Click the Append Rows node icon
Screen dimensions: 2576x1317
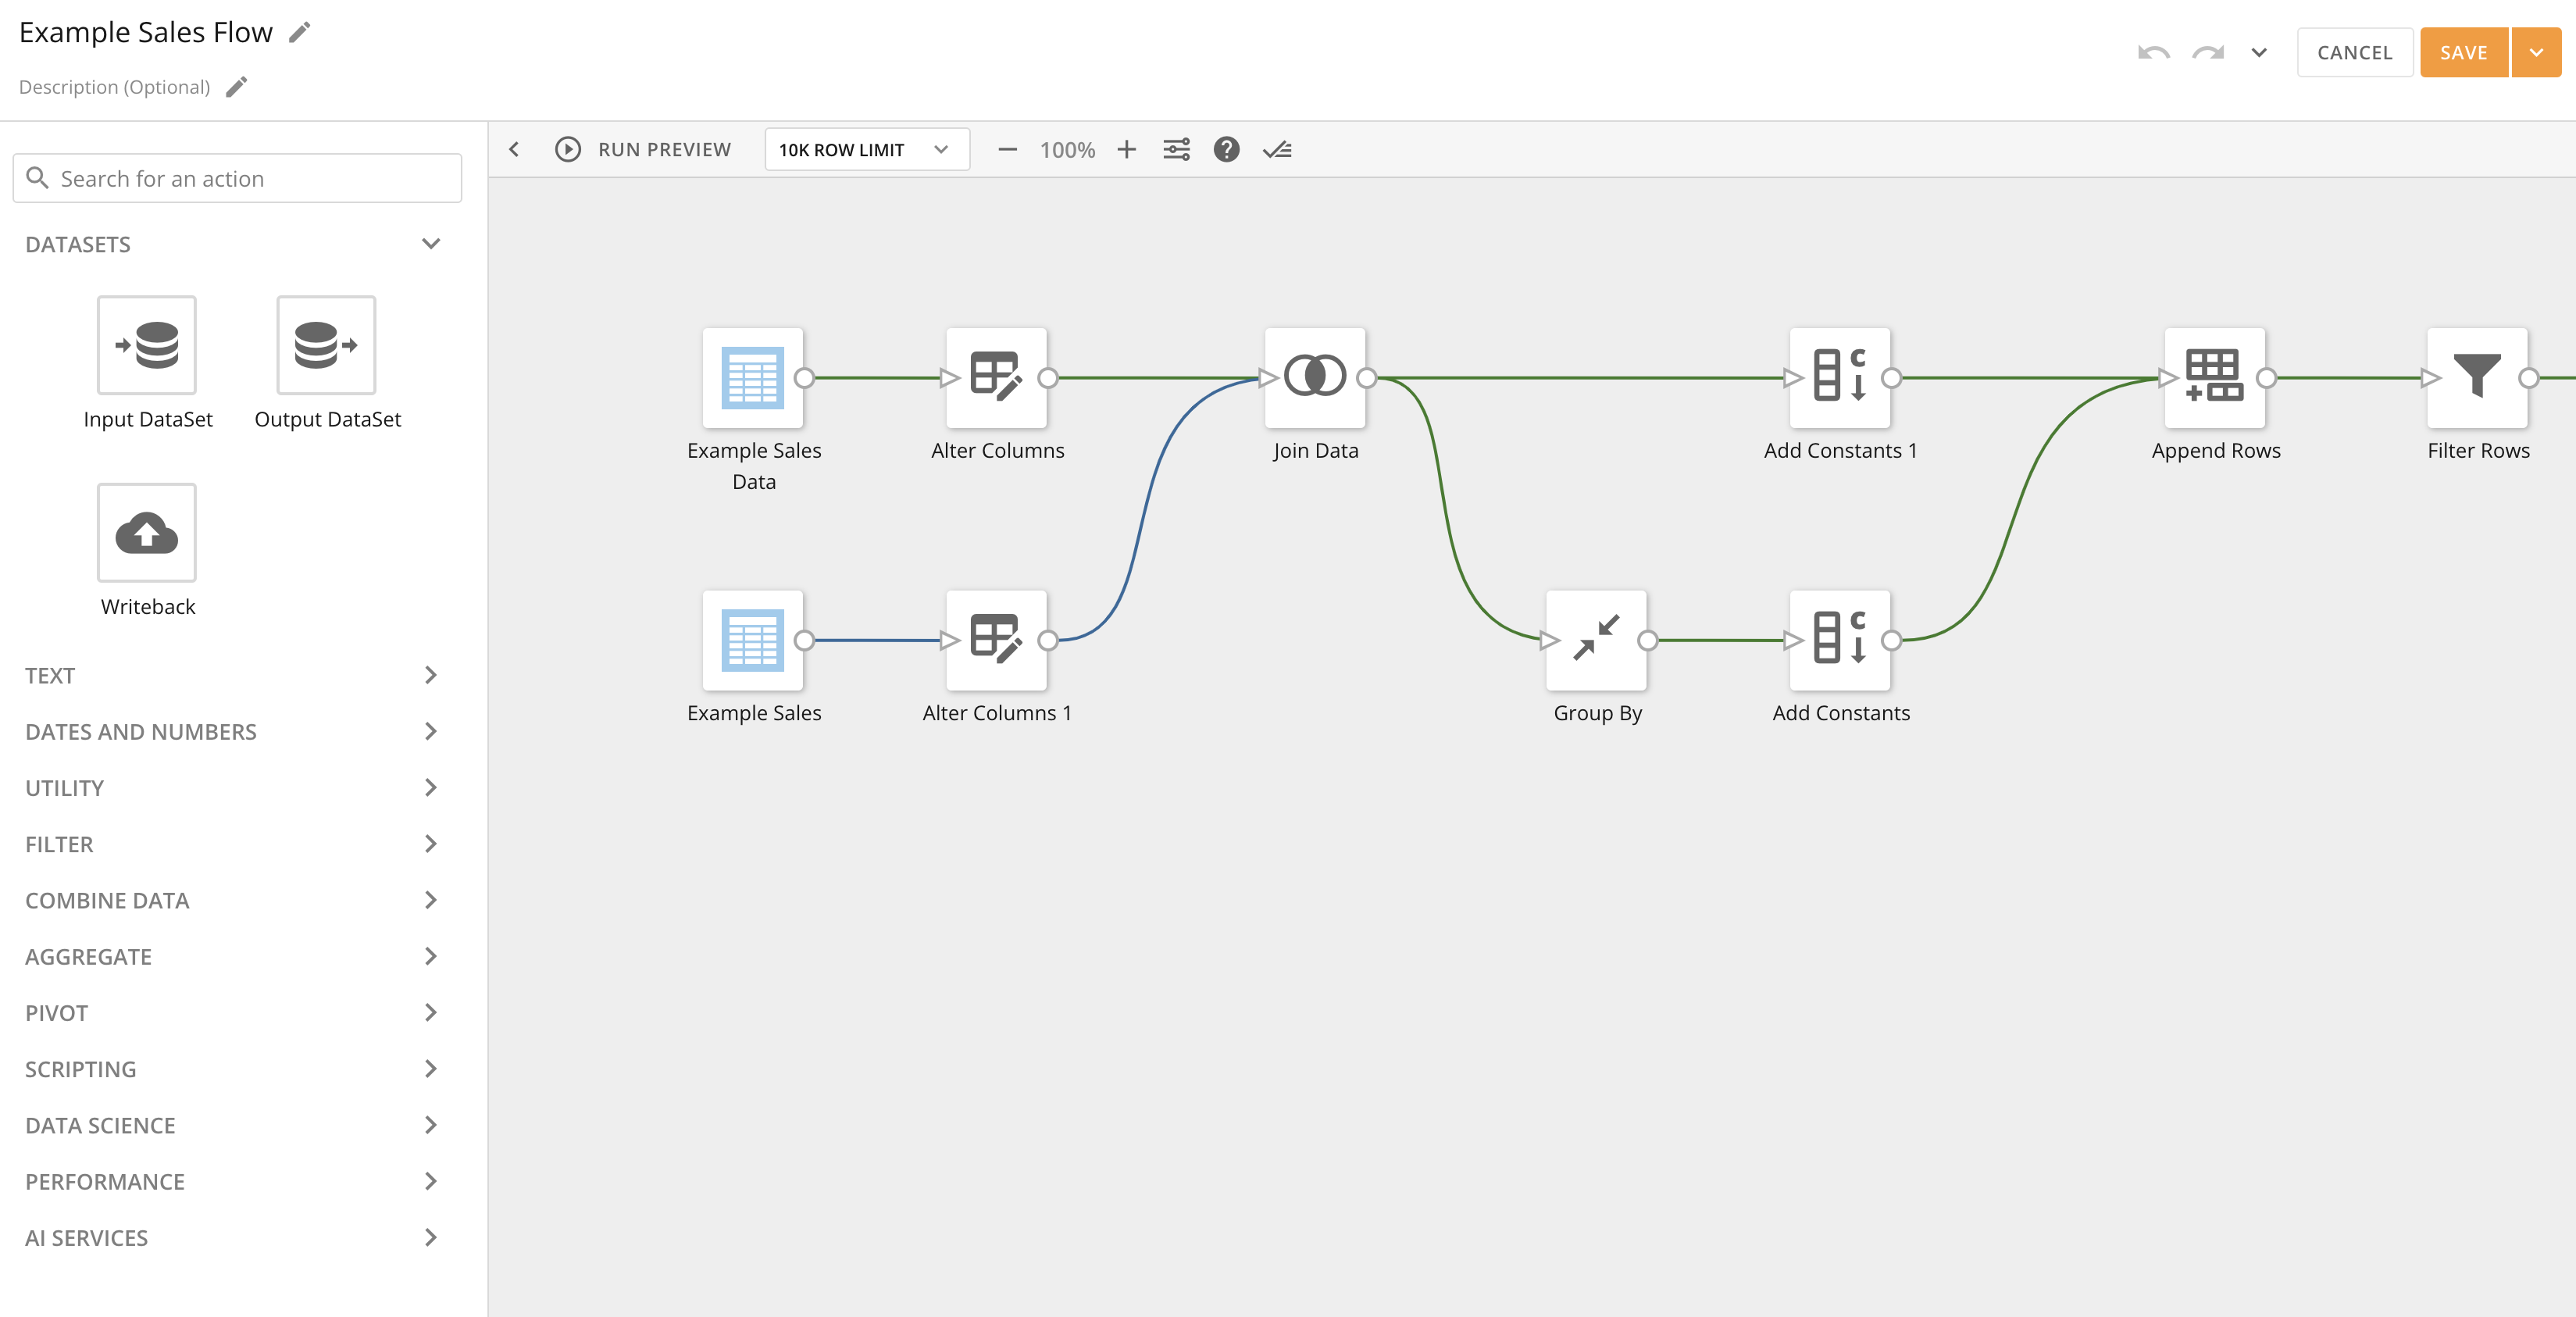coord(2214,377)
